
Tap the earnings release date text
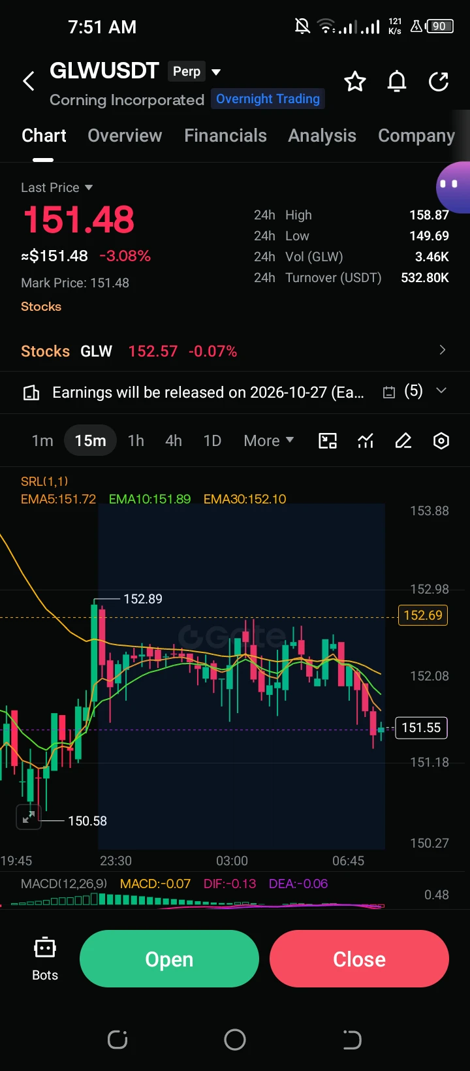click(x=208, y=392)
